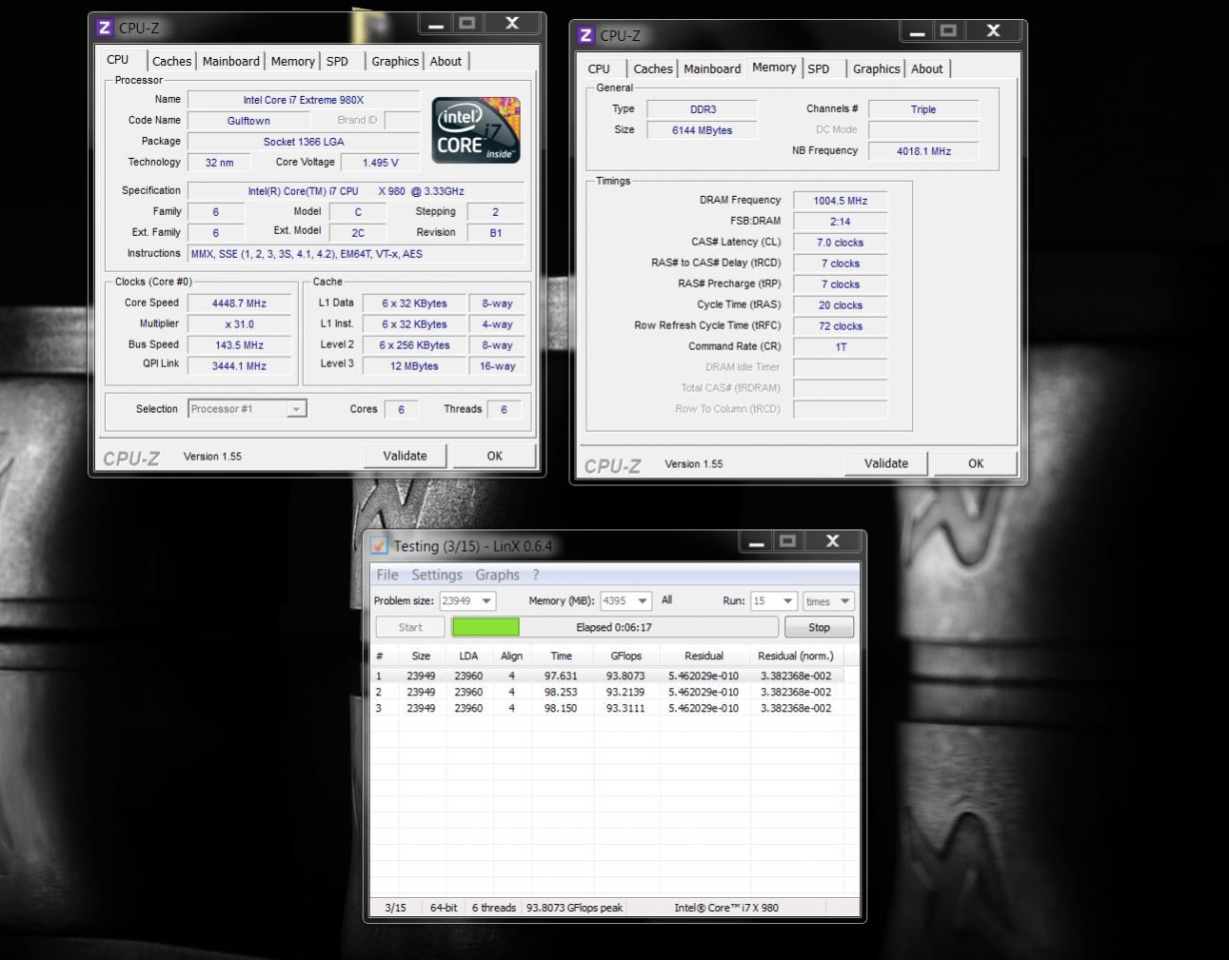The width and height of the screenshot is (1229, 960).
Task: Click the Bus Speed 143.5 MHz value
Action: 239,345
